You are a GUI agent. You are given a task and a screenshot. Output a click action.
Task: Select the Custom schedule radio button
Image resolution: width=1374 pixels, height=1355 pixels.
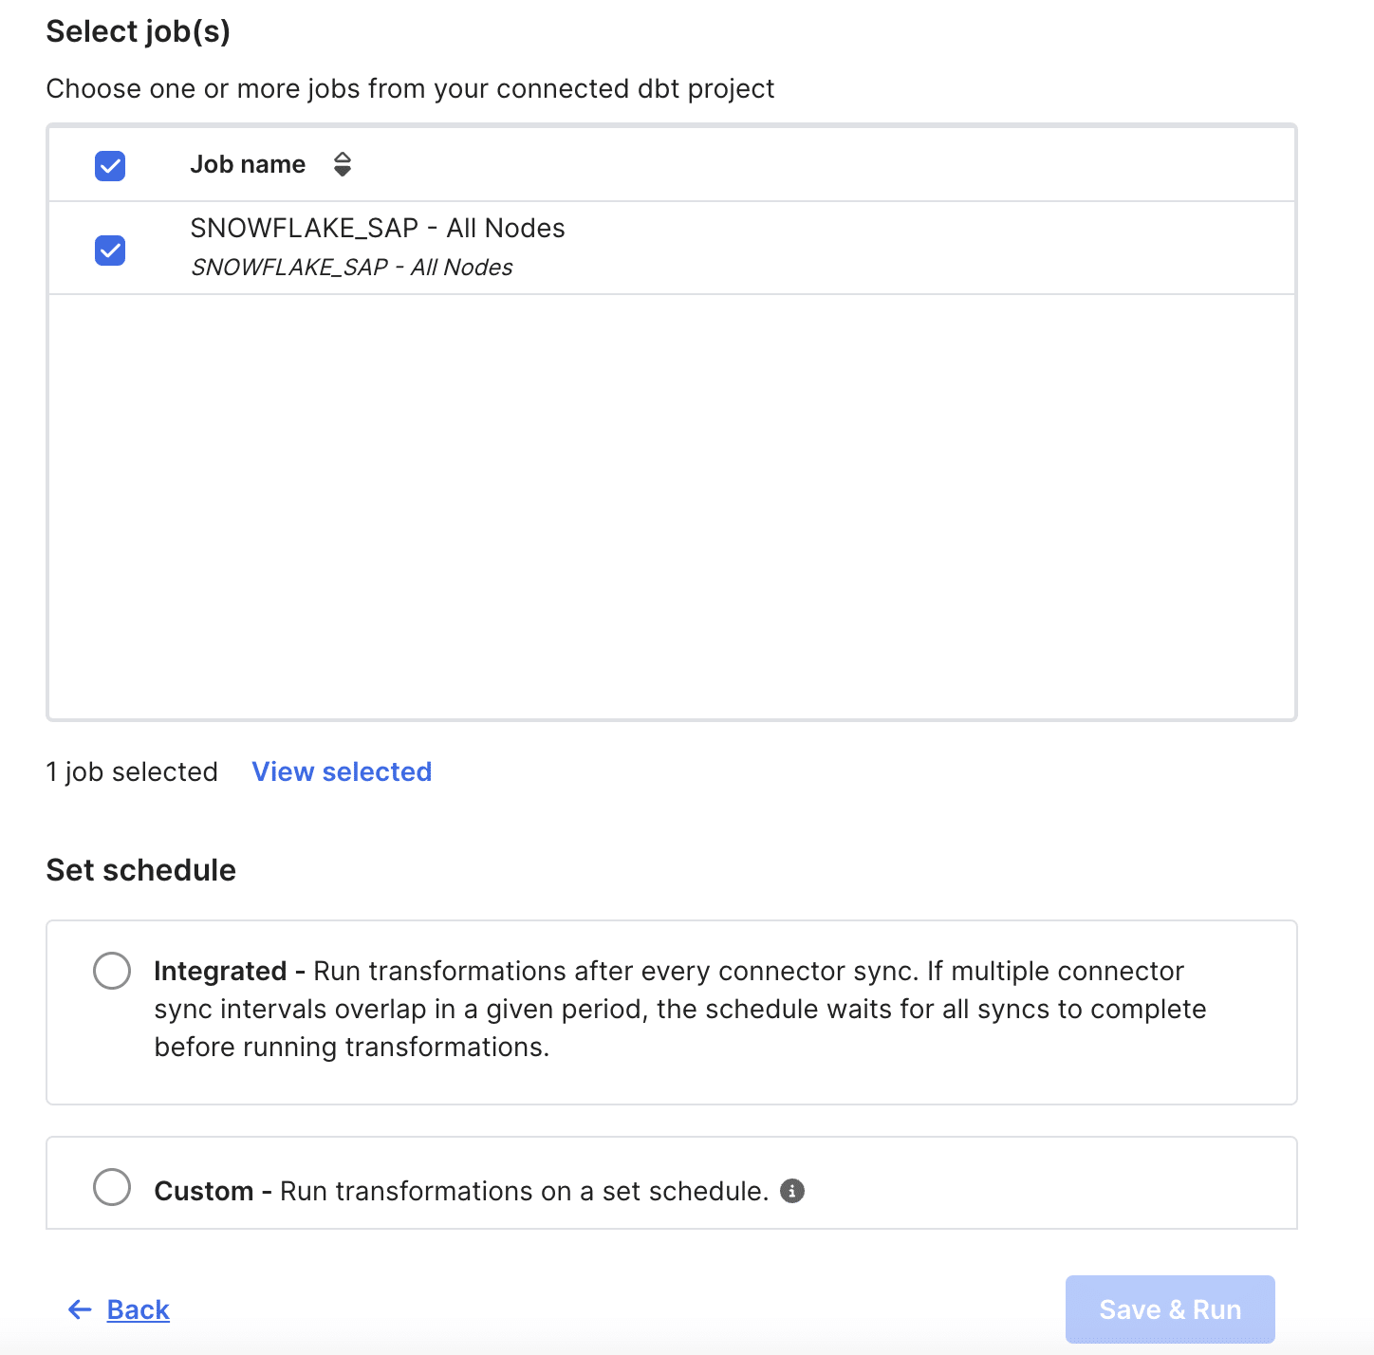pos(112,1187)
